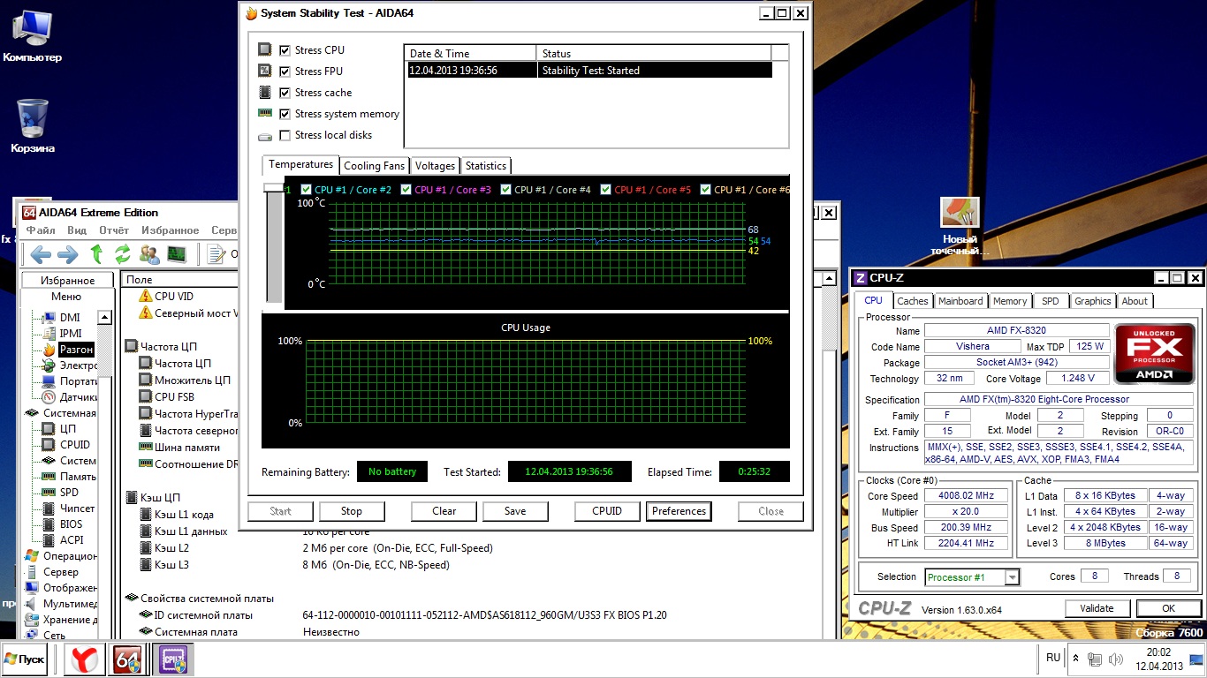Screen dimensions: 1207x678
Task: Uncheck CPU #1 / Core #2 temperature graph
Action: point(306,190)
